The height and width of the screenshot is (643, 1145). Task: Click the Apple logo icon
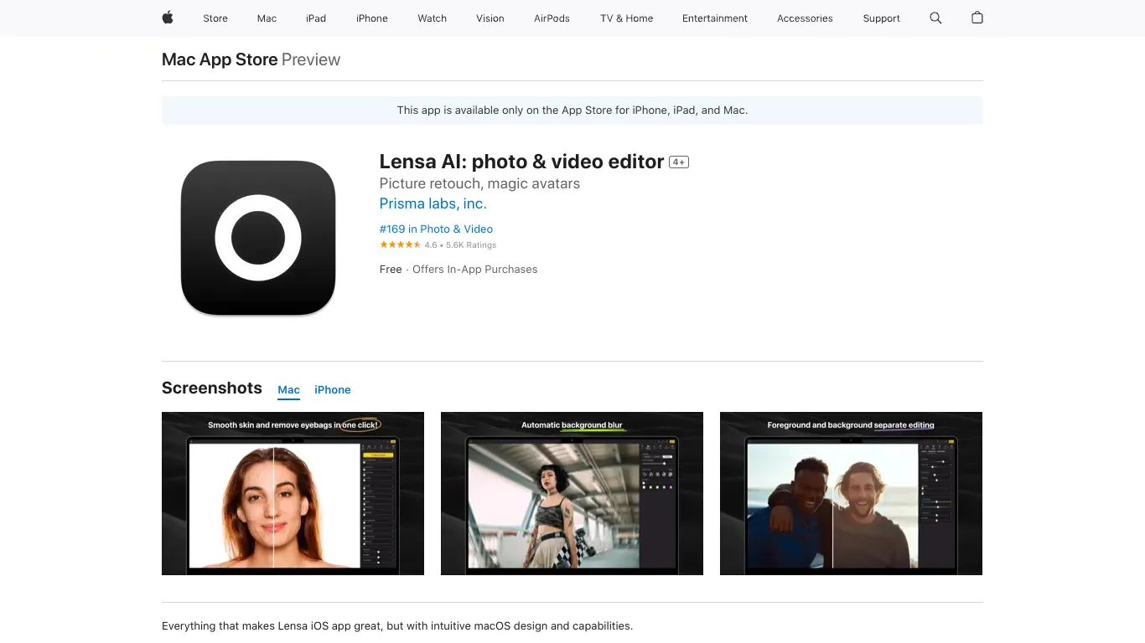[x=168, y=18]
